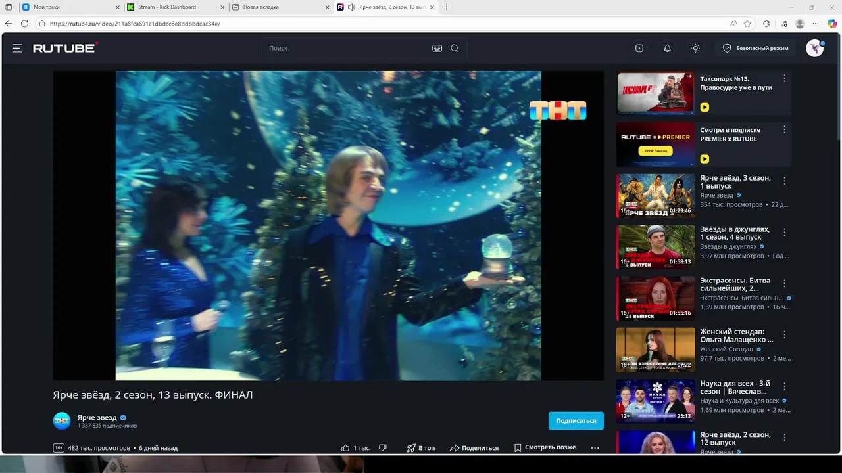Open the Rutube hamburger menu

click(17, 48)
